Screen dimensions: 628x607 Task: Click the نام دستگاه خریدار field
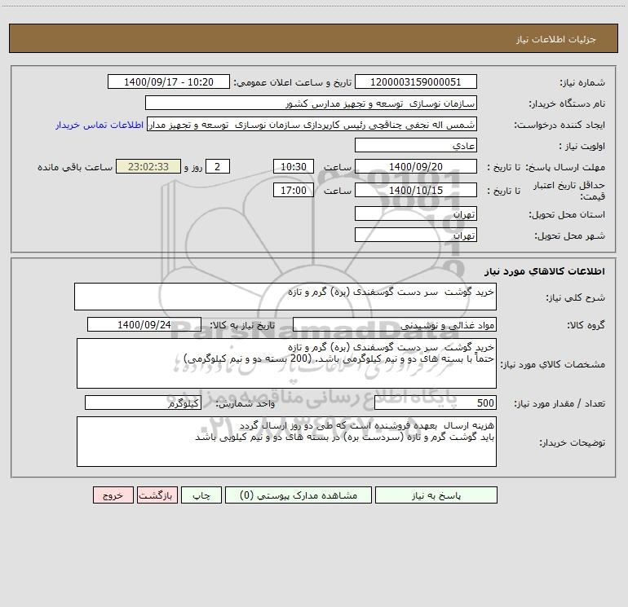[x=311, y=103]
